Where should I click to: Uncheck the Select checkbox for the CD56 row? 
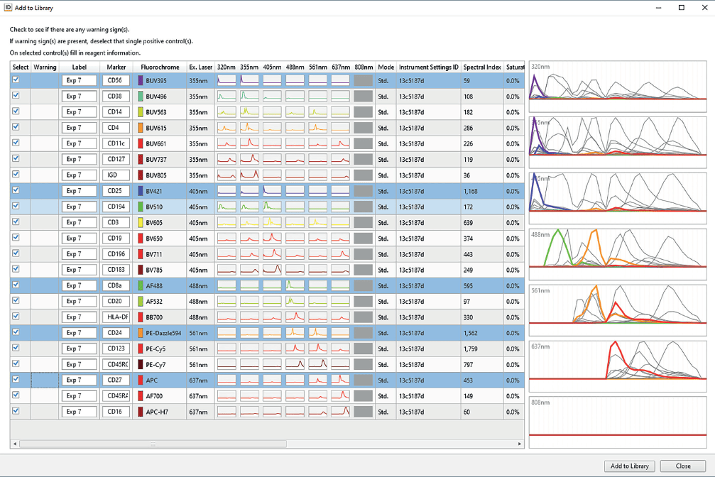point(16,80)
